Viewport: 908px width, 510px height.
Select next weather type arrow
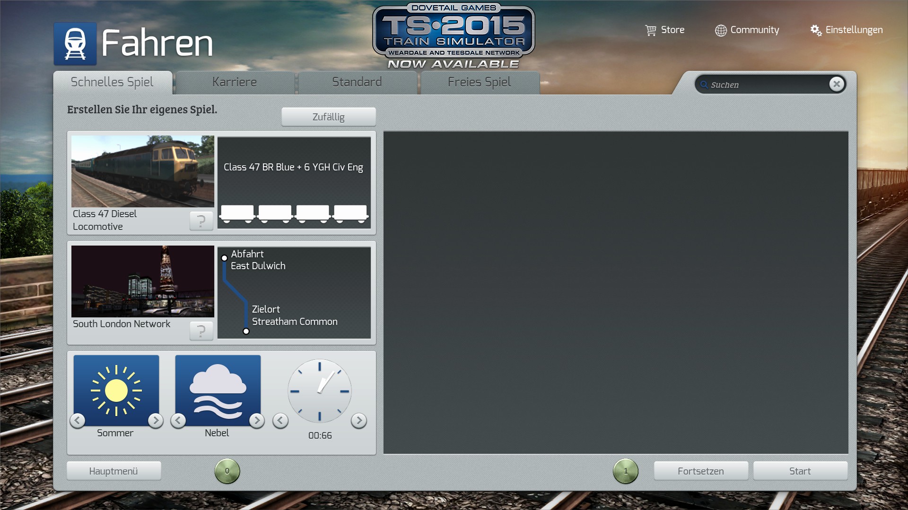[x=257, y=420]
